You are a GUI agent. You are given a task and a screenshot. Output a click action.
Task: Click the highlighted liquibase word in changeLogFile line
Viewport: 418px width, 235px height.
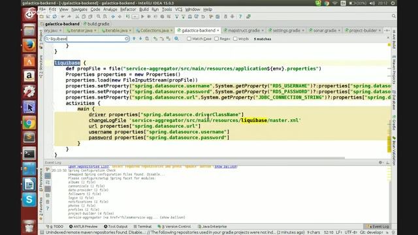coord(254,120)
